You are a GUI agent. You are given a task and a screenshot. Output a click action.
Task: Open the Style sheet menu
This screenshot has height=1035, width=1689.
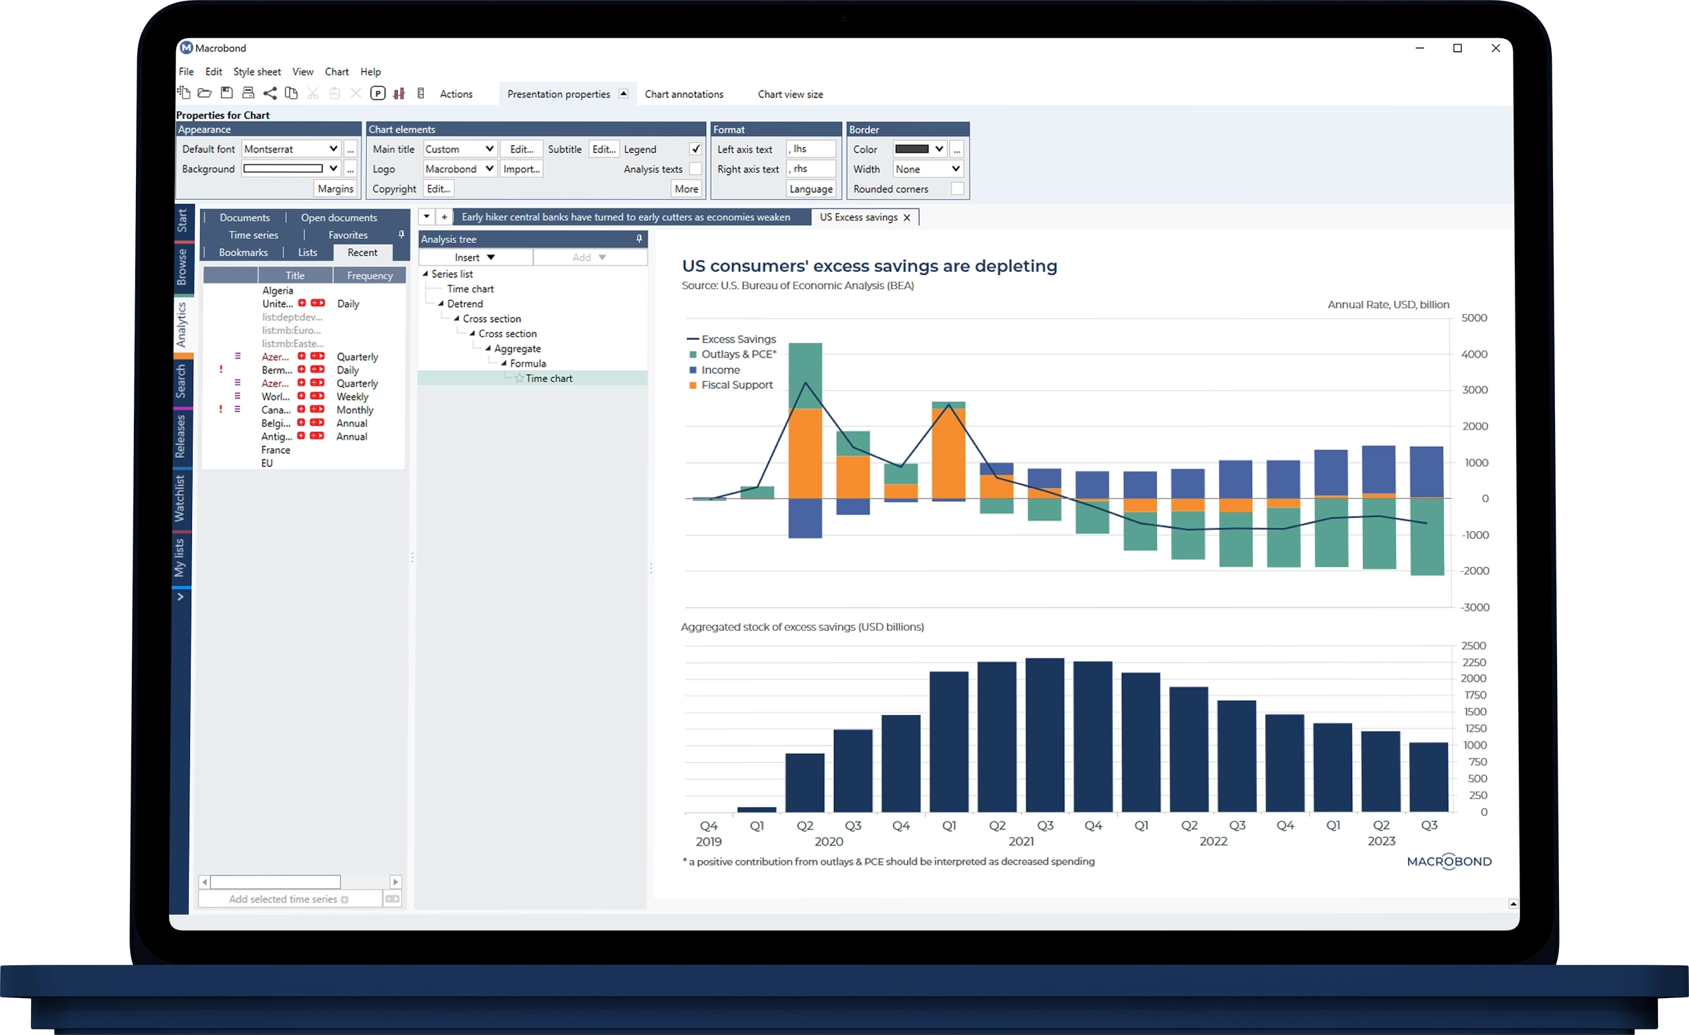(x=257, y=71)
